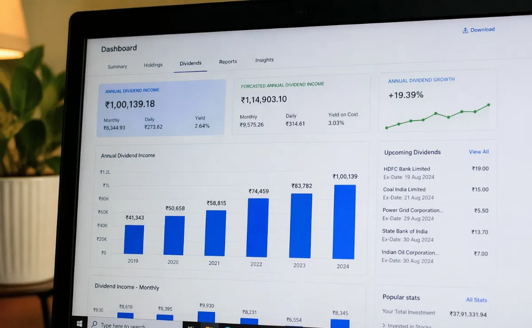Open the Insights tab
Screen dimensions: 532x328
tap(264, 59)
